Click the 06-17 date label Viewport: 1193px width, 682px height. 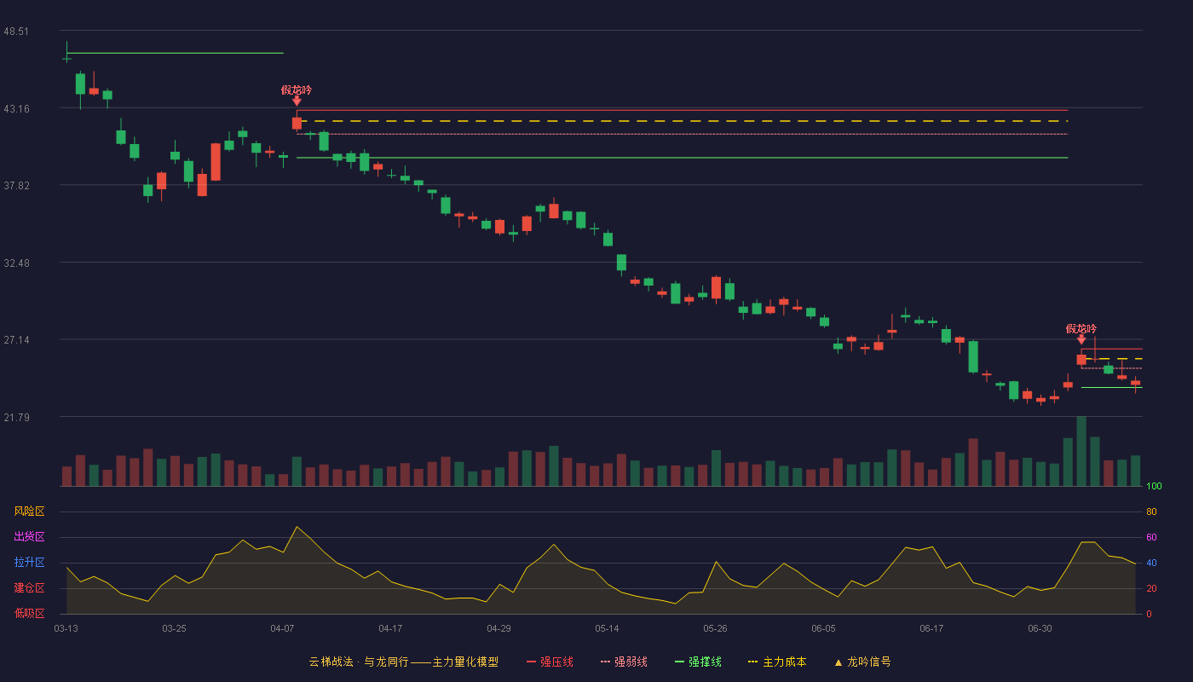931,628
